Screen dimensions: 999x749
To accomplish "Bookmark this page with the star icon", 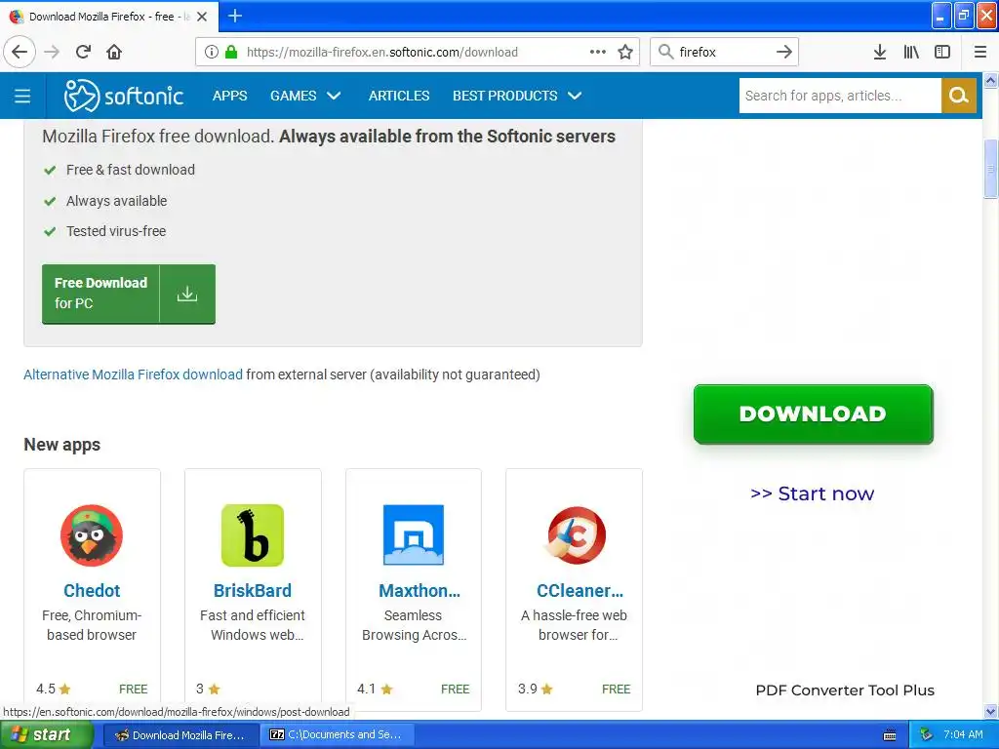I will coord(625,53).
